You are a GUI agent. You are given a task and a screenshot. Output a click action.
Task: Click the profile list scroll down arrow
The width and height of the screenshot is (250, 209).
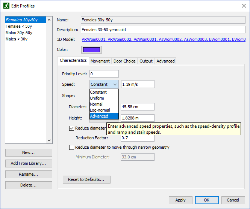(49, 140)
